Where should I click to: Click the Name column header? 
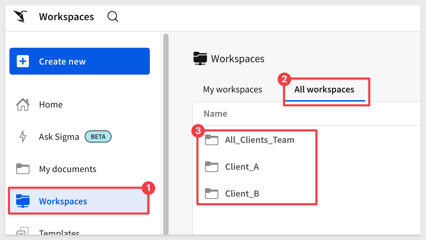[215, 114]
